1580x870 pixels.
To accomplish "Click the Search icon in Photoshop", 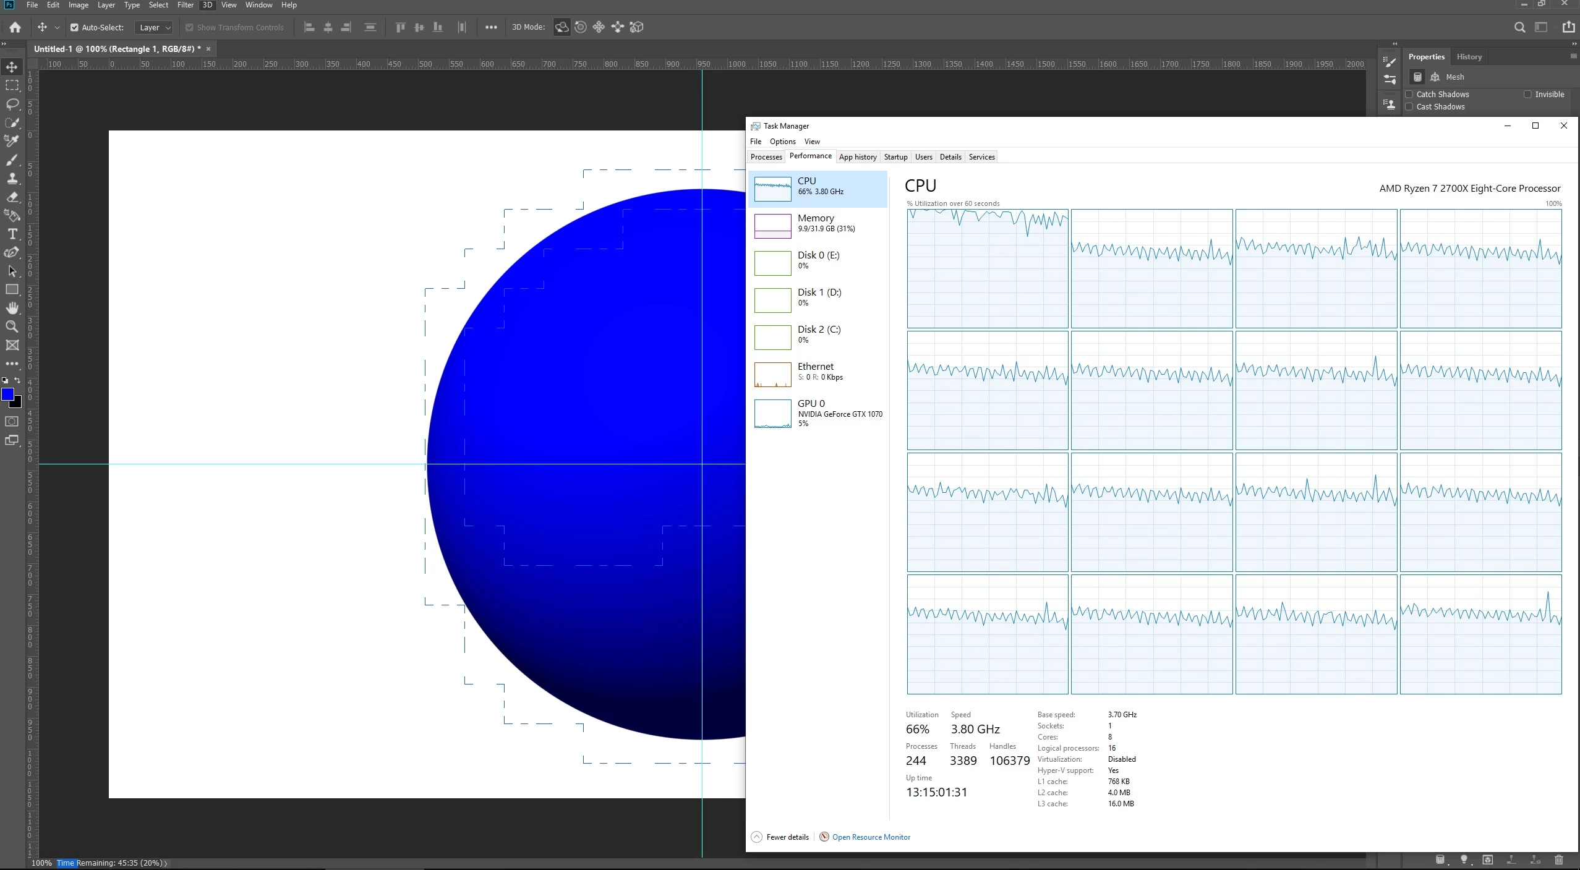I will pyautogui.click(x=1519, y=27).
